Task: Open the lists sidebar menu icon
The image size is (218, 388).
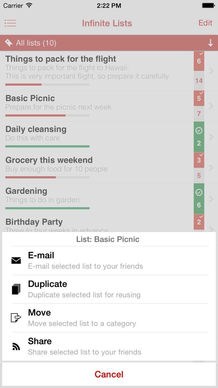Action: click(x=10, y=23)
